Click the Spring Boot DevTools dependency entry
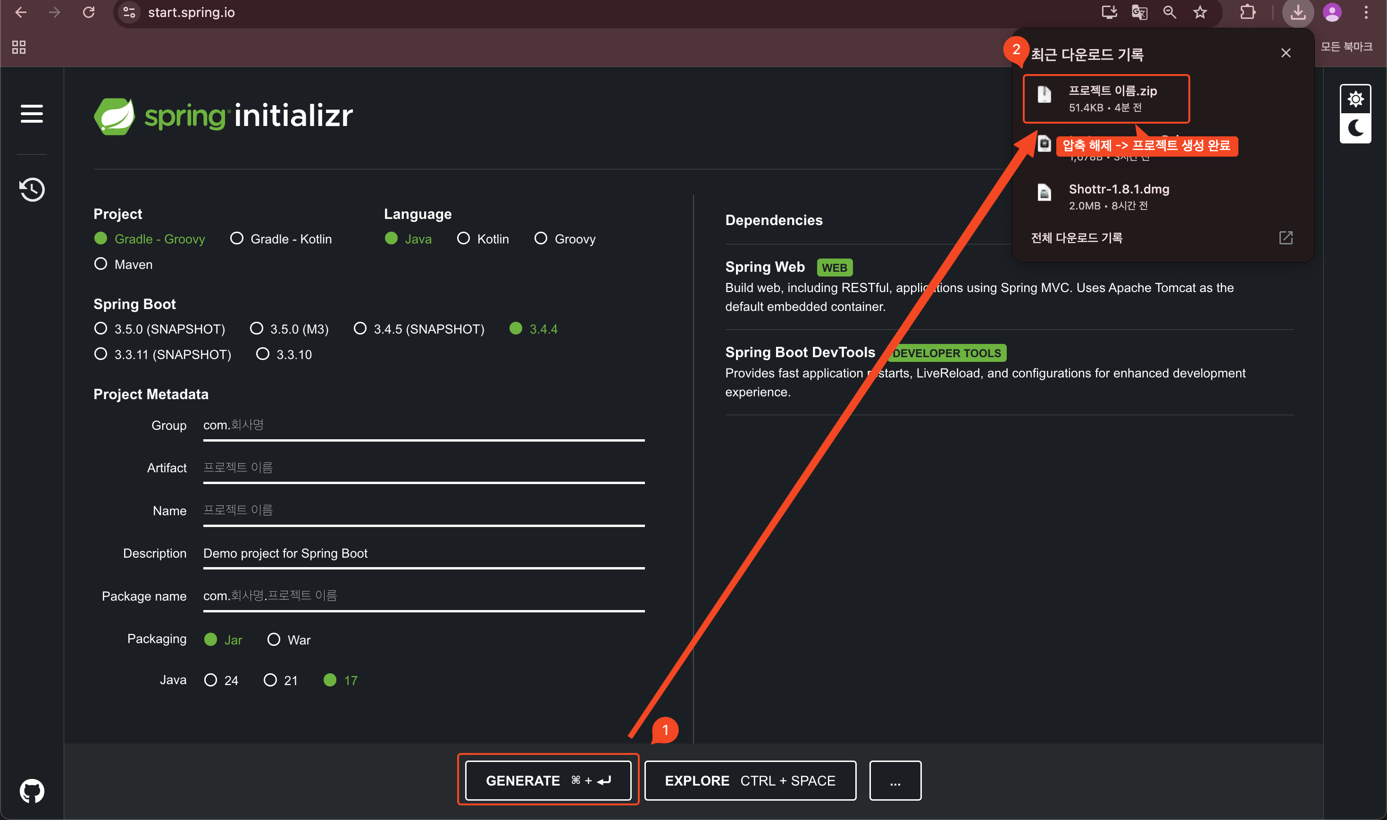Image resolution: width=1387 pixels, height=820 pixels. point(1009,372)
